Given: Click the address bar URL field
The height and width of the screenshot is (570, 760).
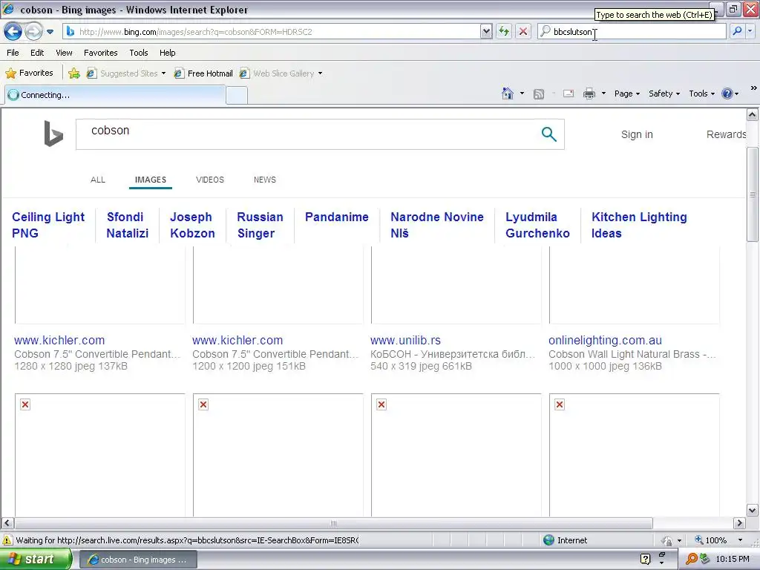Looking at the screenshot, I should (x=272, y=31).
